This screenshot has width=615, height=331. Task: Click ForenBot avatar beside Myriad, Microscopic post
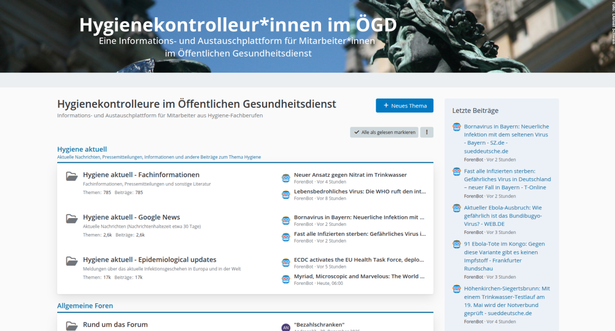286,279
